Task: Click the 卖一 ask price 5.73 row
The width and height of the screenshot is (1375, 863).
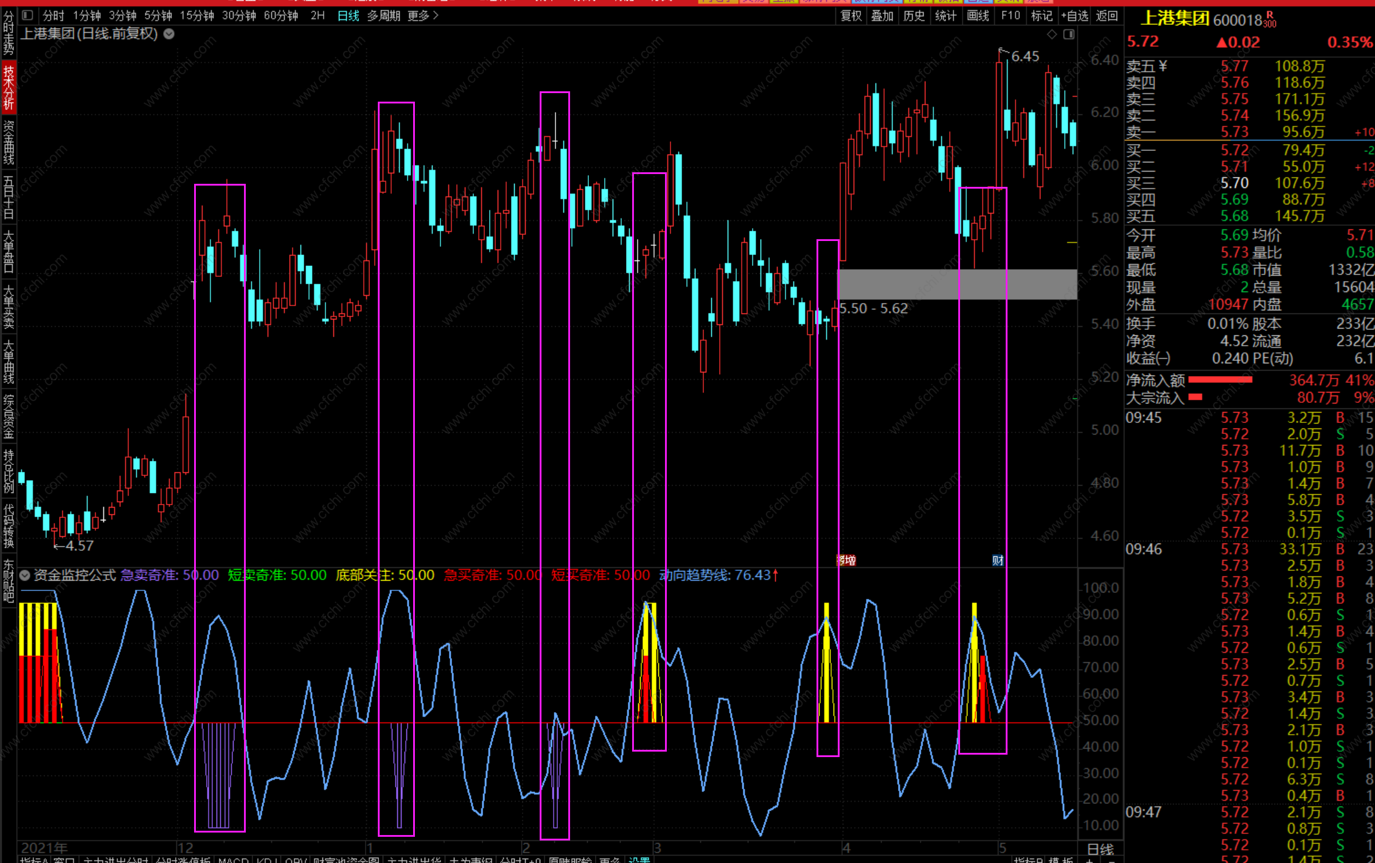Action: coord(1235,132)
